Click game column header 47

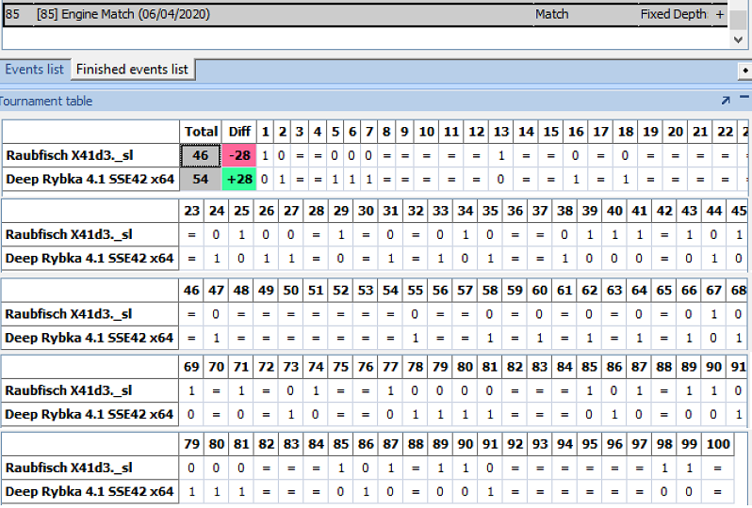(x=217, y=291)
